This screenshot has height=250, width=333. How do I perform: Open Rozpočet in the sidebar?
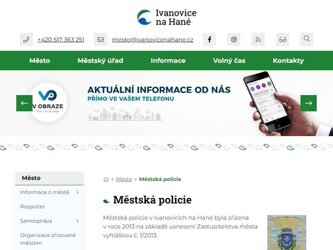point(33,206)
